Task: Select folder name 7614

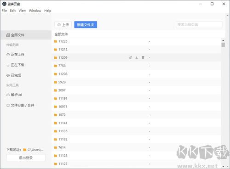Action: (x=62, y=147)
